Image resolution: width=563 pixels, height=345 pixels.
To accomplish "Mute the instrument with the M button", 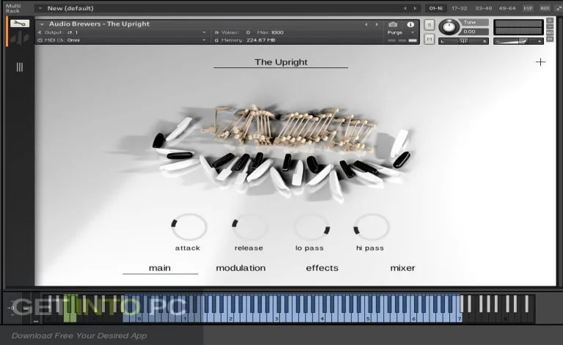I will click(429, 39).
